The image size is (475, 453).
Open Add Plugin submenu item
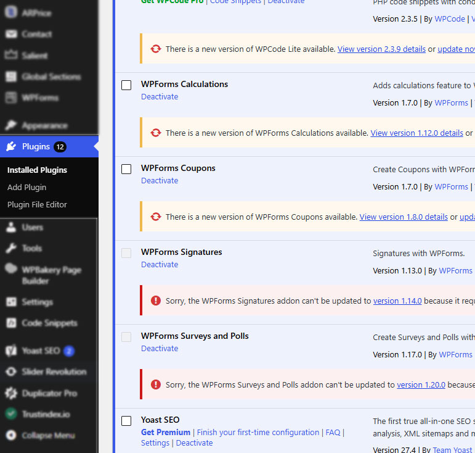27,188
